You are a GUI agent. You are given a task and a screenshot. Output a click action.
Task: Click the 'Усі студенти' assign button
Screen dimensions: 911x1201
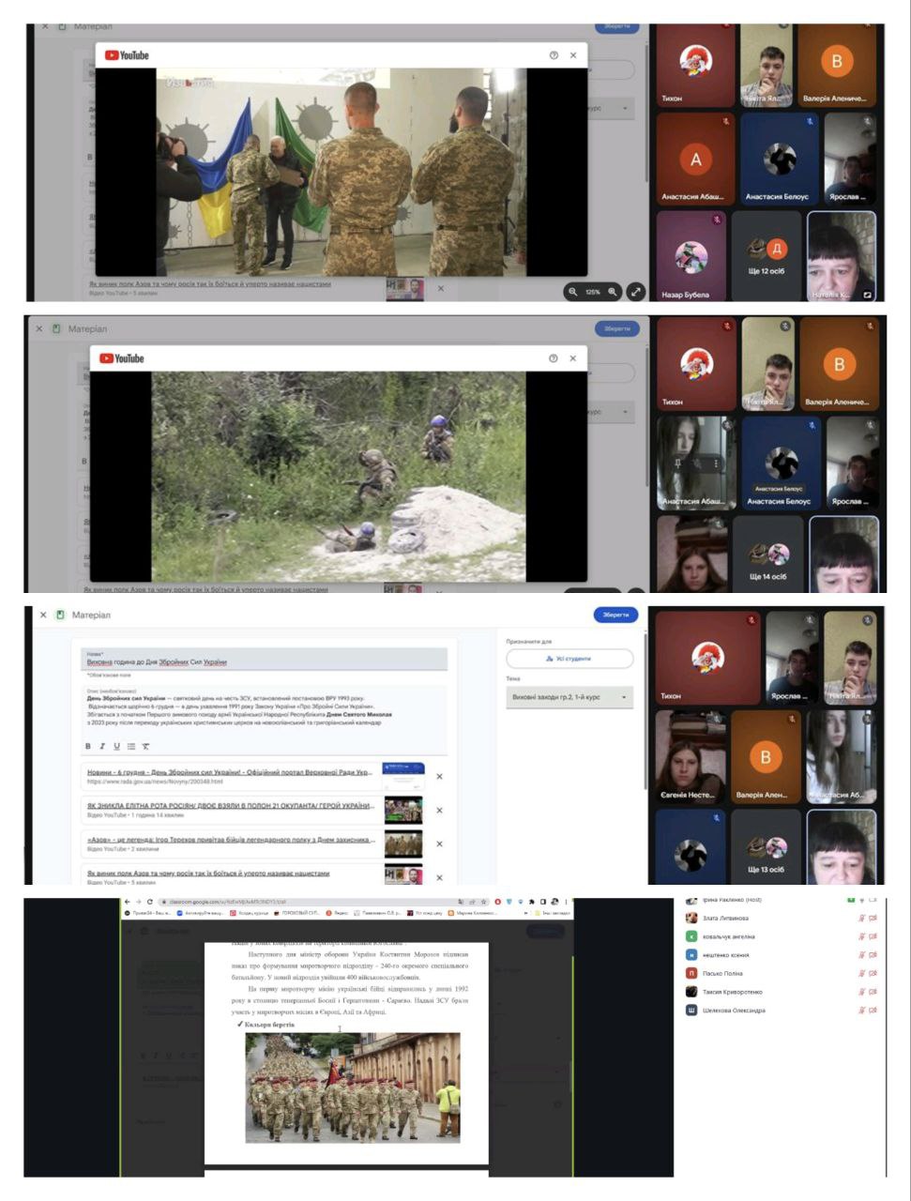pyautogui.click(x=569, y=659)
